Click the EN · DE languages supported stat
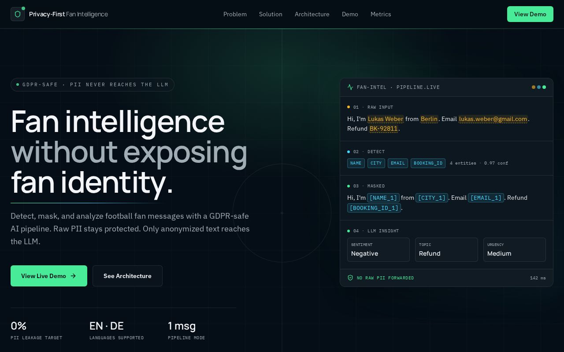This screenshot has width=564, height=352. (x=117, y=330)
